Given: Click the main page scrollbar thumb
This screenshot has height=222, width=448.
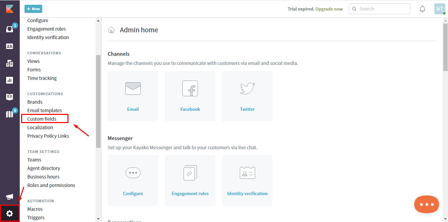Looking at the screenshot, I should pos(445,48).
